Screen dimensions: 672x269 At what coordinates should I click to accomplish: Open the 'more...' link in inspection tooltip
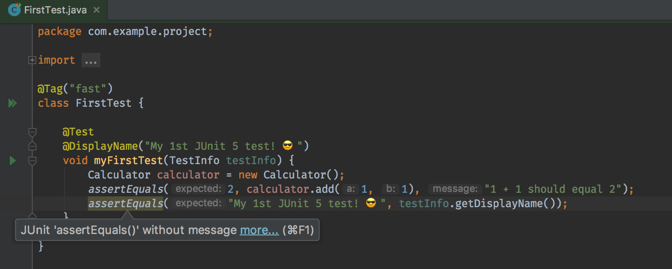259,230
